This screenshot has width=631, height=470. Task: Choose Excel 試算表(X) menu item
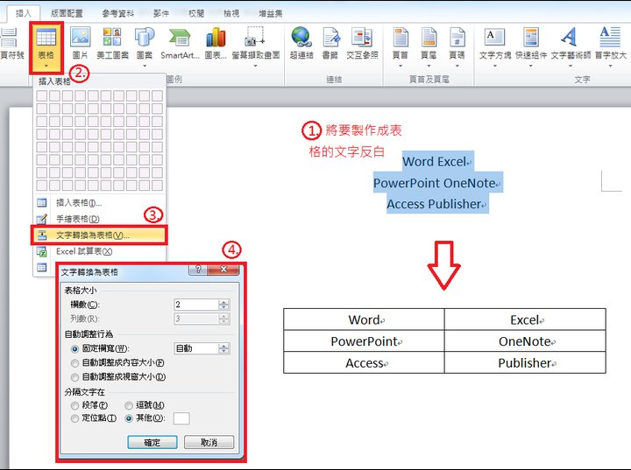[x=99, y=252]
